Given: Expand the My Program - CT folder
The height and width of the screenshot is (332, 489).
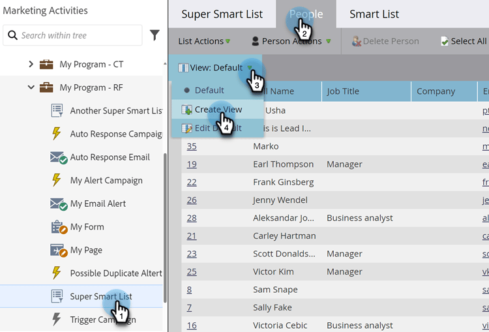Looking at the screenshot, I should [x=31, y=65].
